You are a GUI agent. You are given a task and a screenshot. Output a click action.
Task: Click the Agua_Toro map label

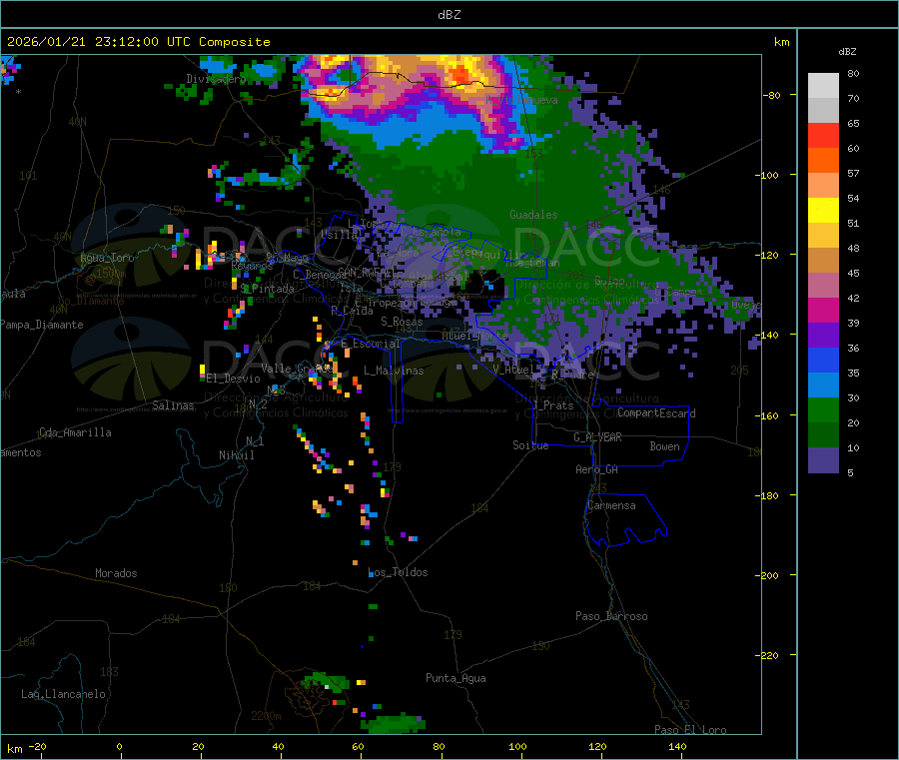tap(107, 258)
